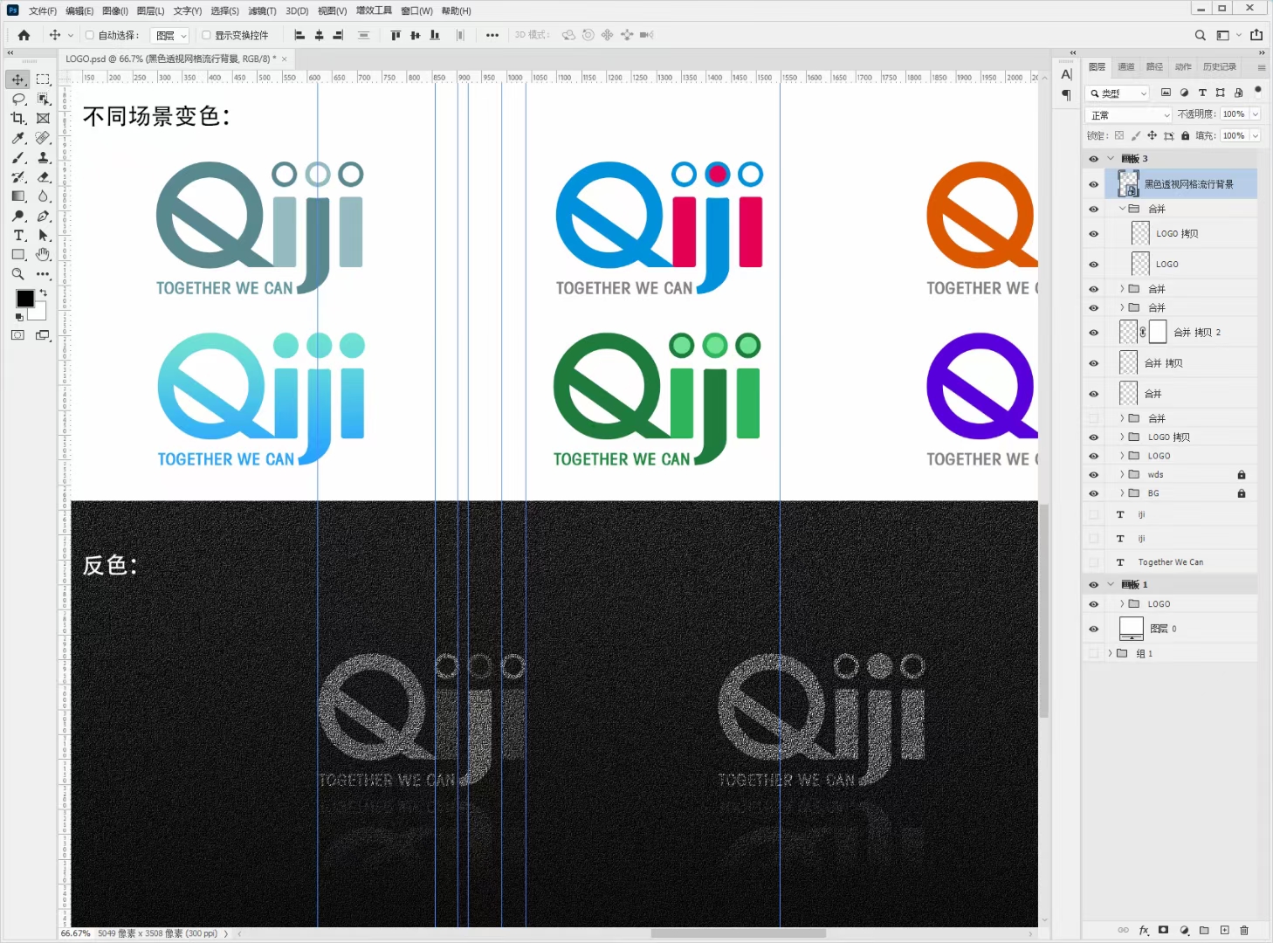Click the Home button in options bar
The width and height of the screenshot is (1273, 943).
[24, 35]
